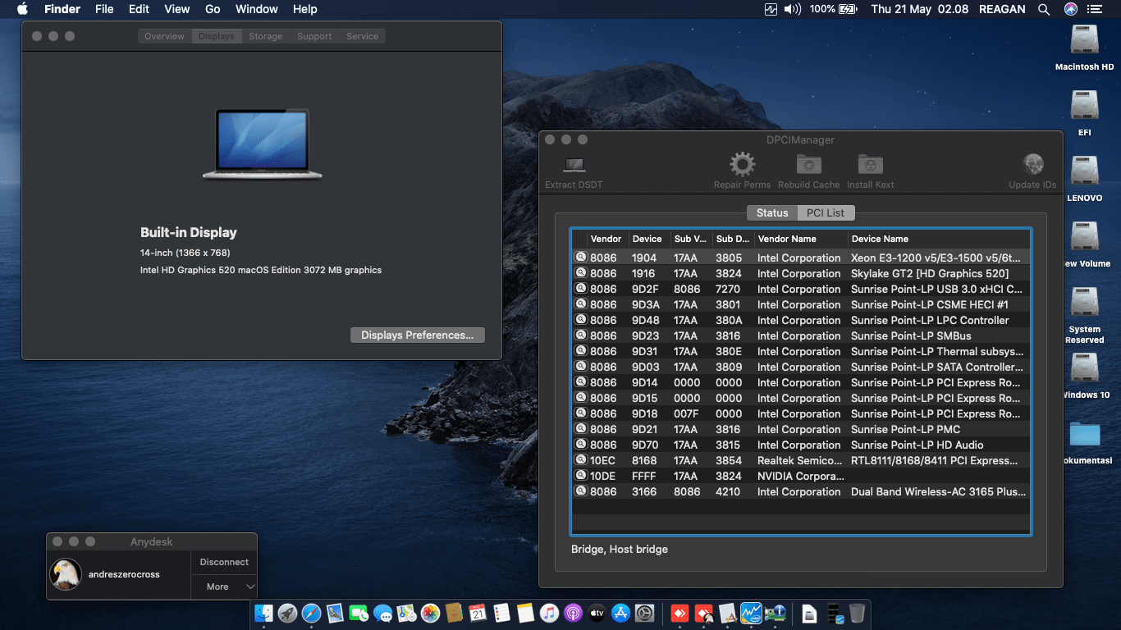Click the Sunrise Point-LP USB 3.0 xHCI cell
The width and height of the screenshot is (1121, 630).
pos(936,289)
